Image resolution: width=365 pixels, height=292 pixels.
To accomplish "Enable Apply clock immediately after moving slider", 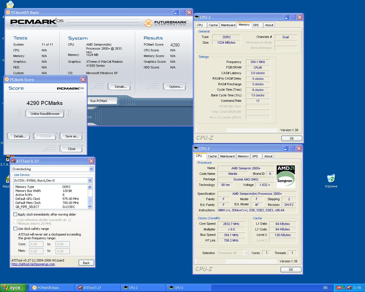I will point(15,214).
